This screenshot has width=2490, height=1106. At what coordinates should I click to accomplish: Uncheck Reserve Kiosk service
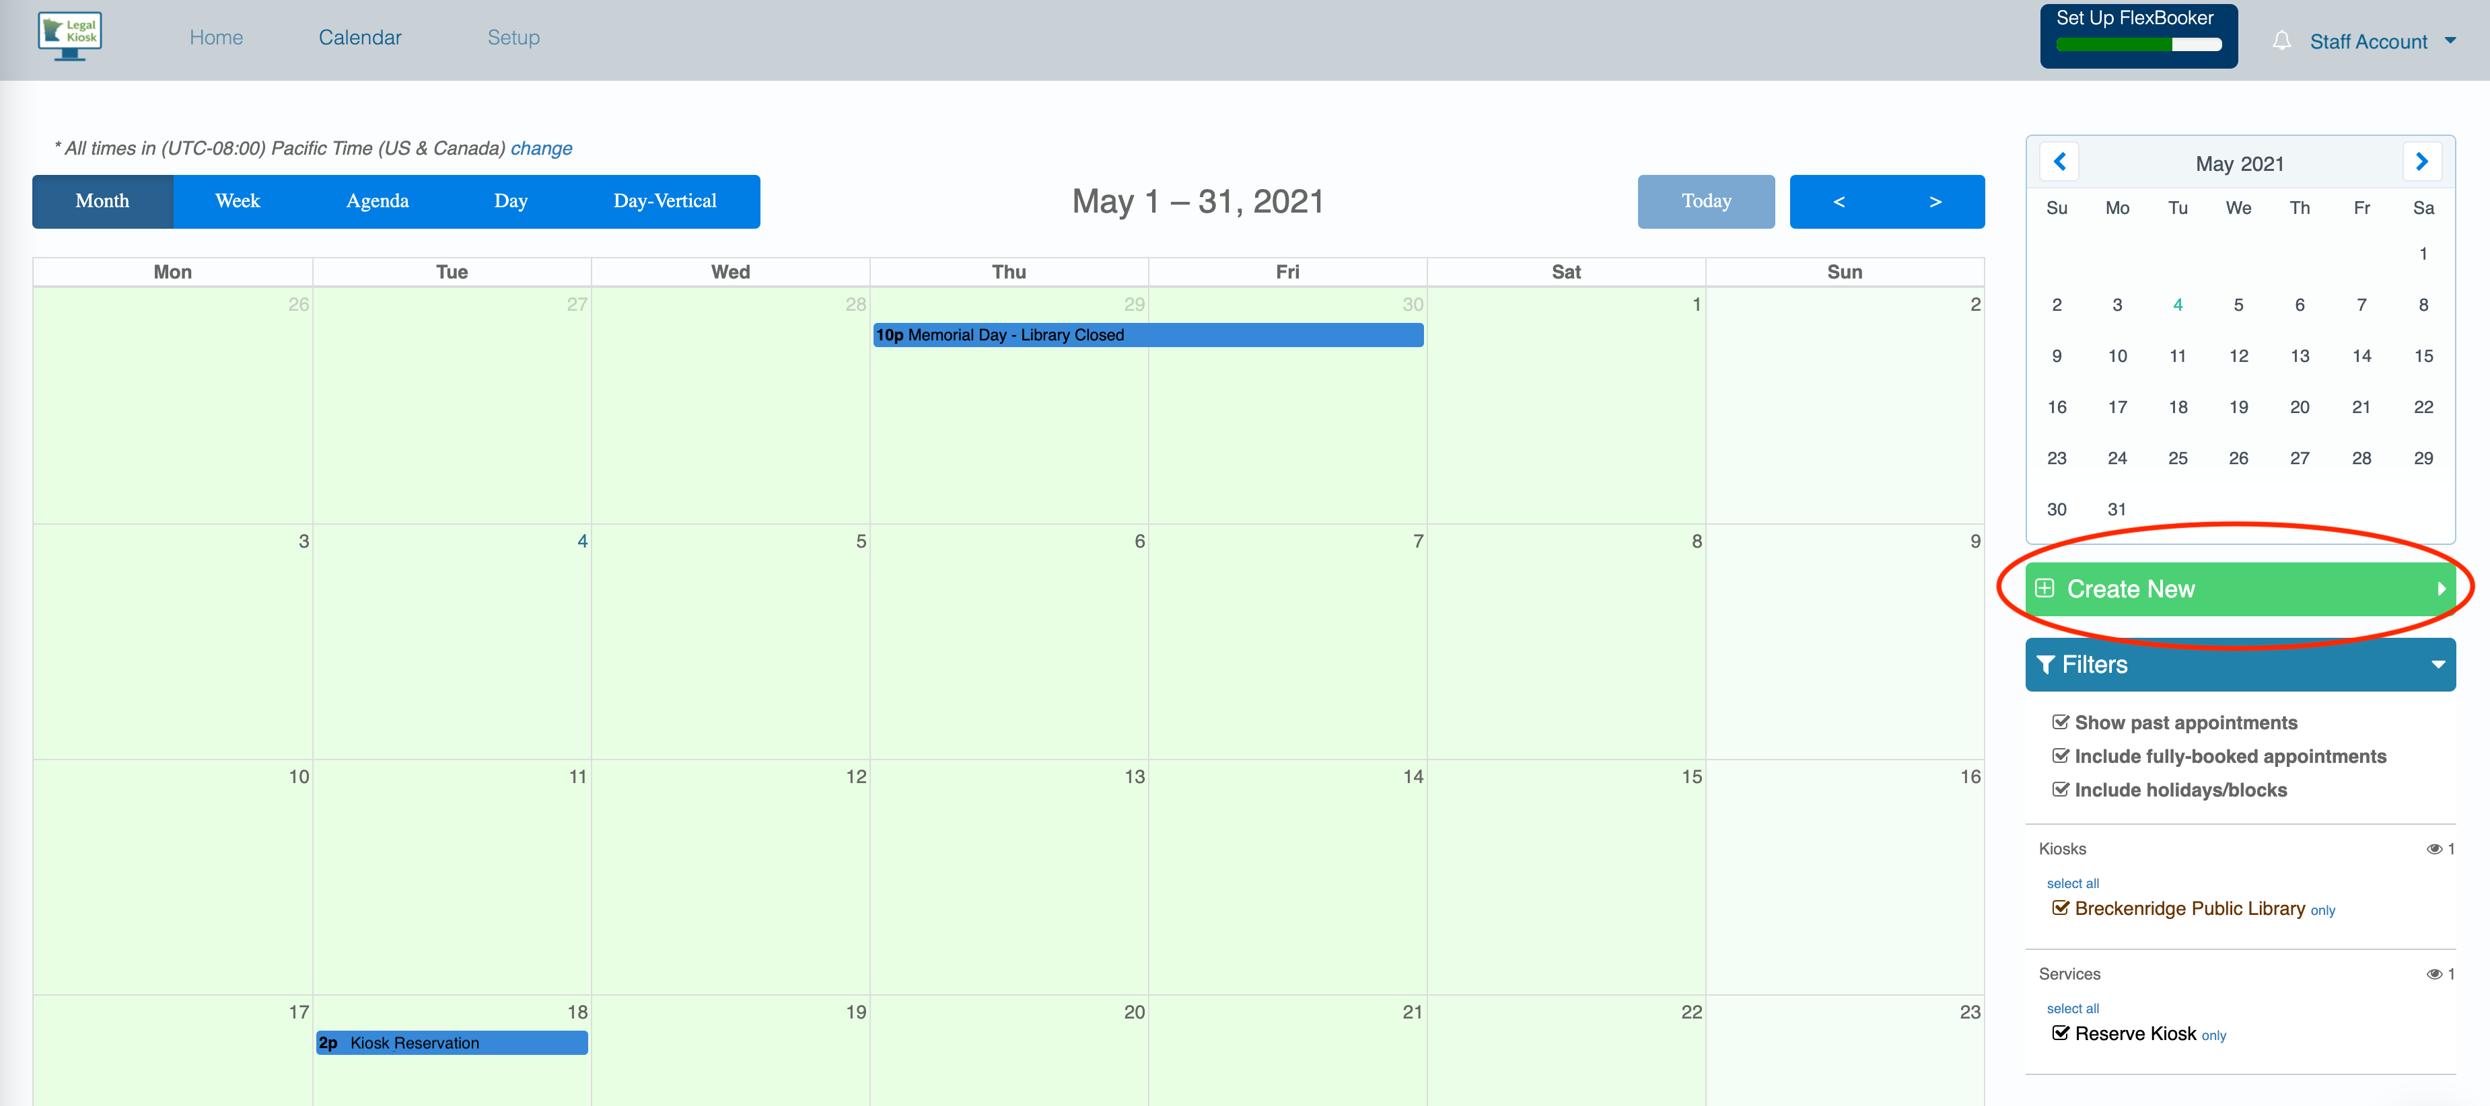[2060, 1033]
